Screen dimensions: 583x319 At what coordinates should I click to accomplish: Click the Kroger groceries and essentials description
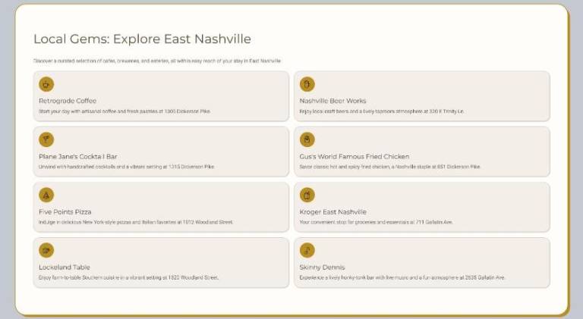pyautogui.click(x=377, y=222)
